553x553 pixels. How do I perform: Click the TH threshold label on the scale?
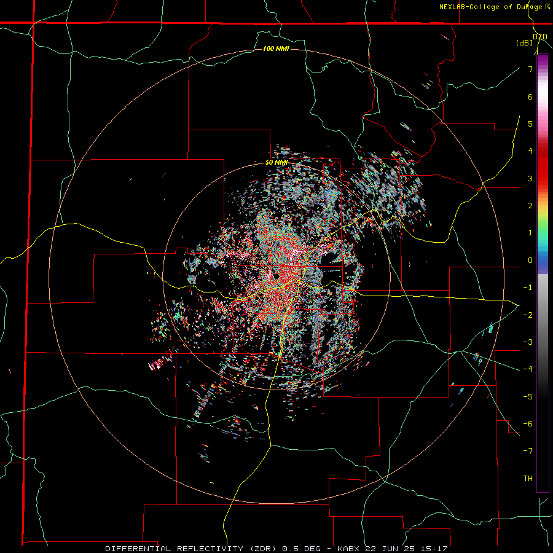[x=528, y=479]
